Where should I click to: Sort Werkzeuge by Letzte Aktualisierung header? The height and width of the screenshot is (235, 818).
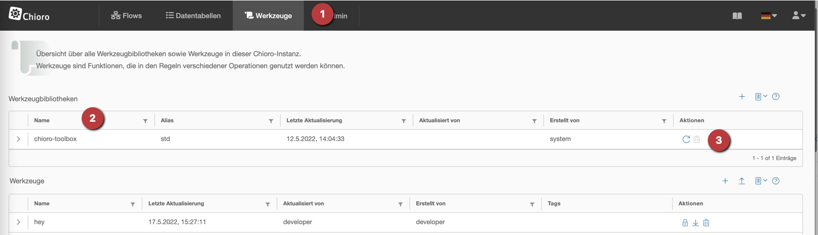(176, 203)
